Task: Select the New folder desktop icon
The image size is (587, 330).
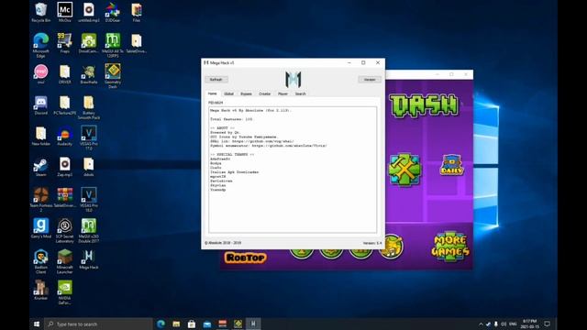Action: 40,137
